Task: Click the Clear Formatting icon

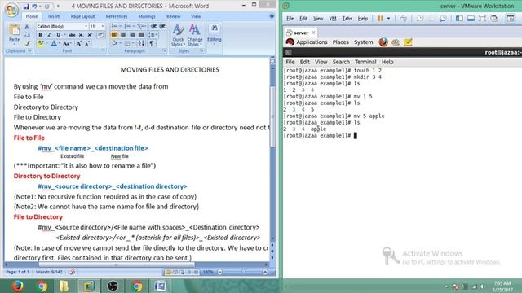Action: (101, 35)
